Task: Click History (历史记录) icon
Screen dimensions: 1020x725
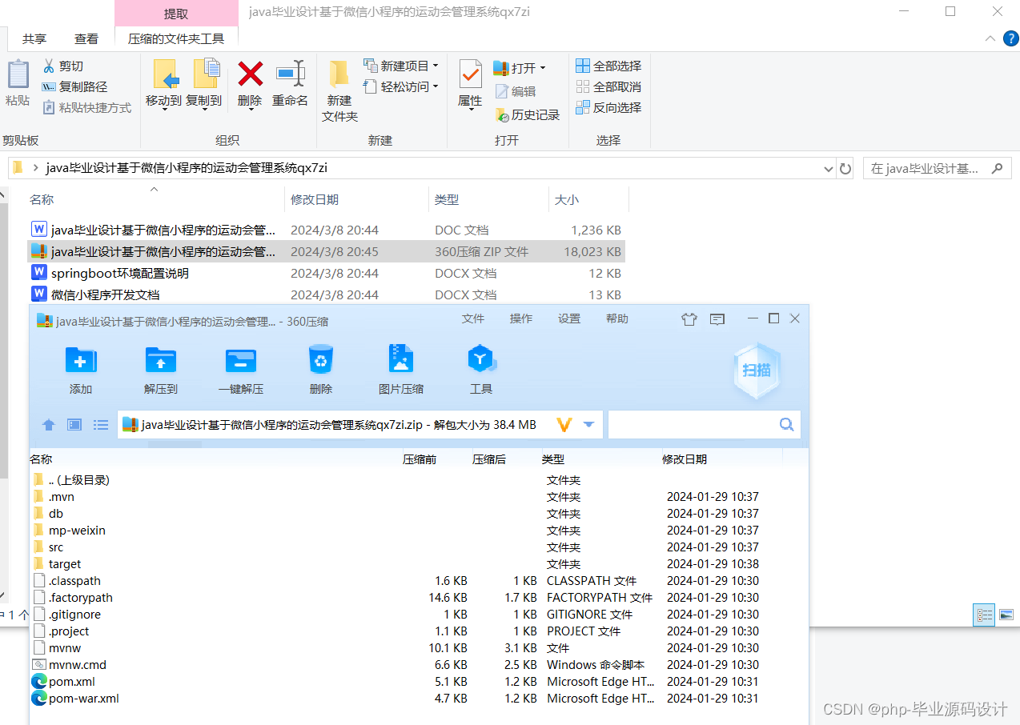Action: point(502,115)
